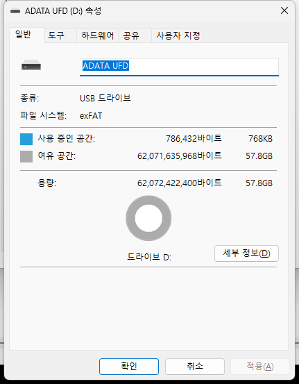
Task: Open 세부 정보(D) details
Action: [x=246, y=253]
